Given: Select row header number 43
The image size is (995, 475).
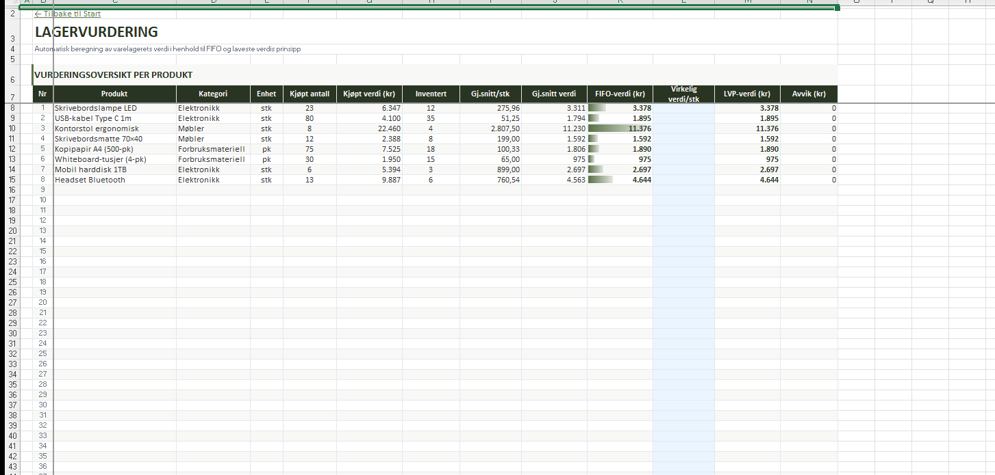Looking at the screenshot, I should pyautogui.click(x=12, y=467).
